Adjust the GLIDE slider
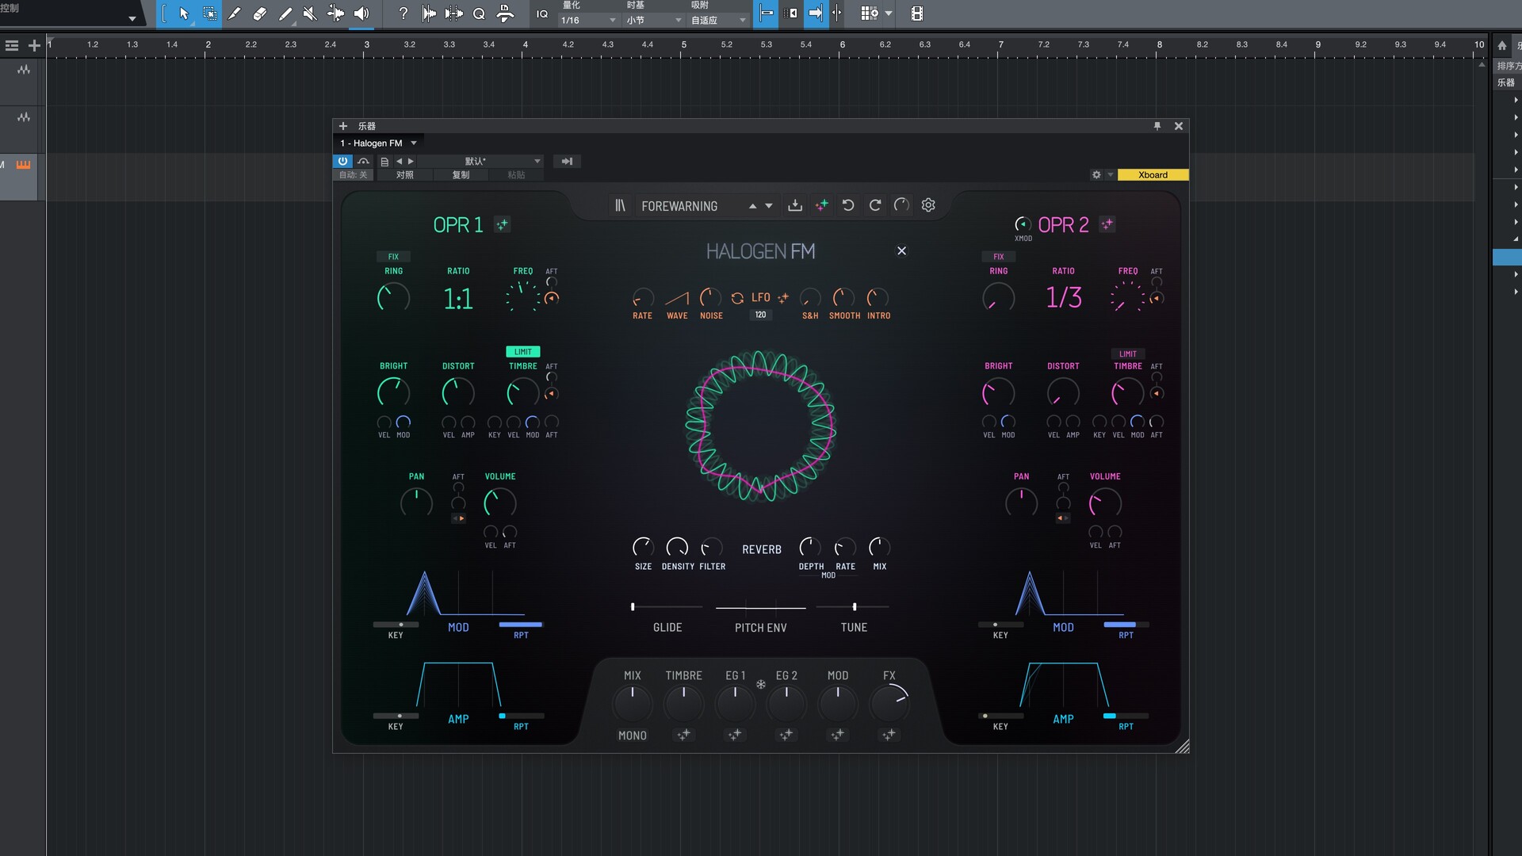This screenshot has height=856, width=1522. pos(667,606)
